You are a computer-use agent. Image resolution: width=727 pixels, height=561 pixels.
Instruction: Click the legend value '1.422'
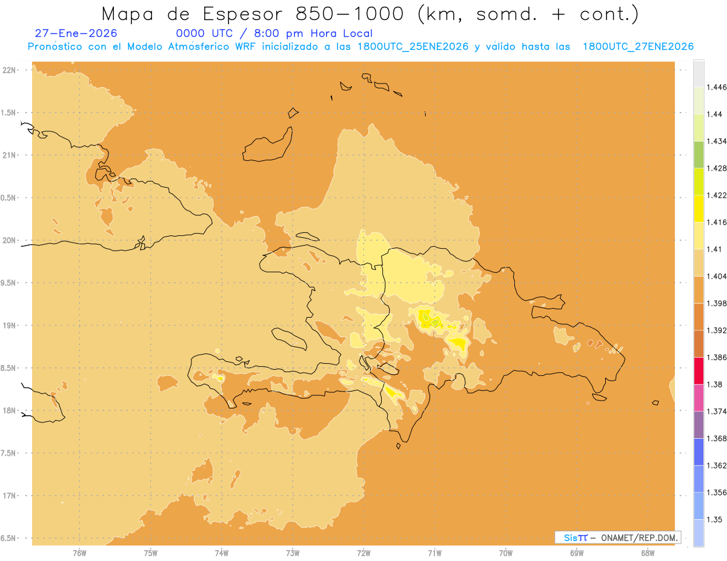(717, 195)
